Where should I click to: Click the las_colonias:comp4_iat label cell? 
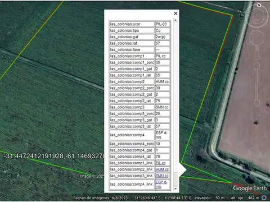(132, 157)
